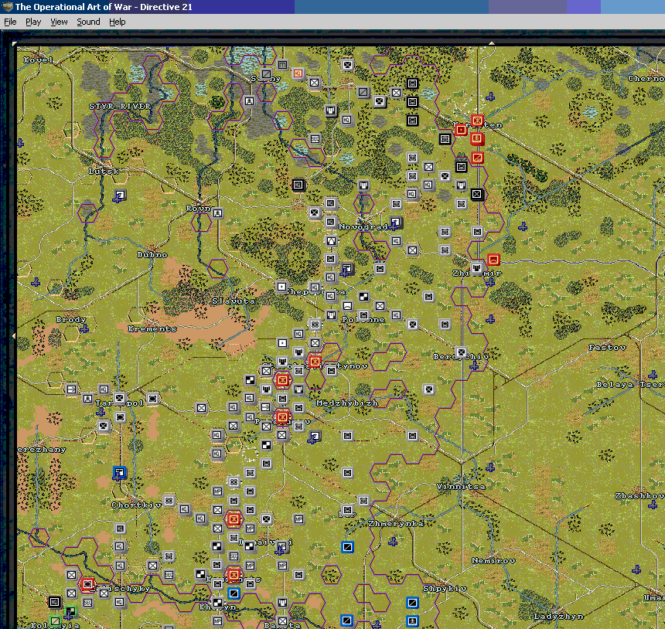Screen dimensions: 665x629
Task: Click the Slavuta town label
Action: point(234,301)
